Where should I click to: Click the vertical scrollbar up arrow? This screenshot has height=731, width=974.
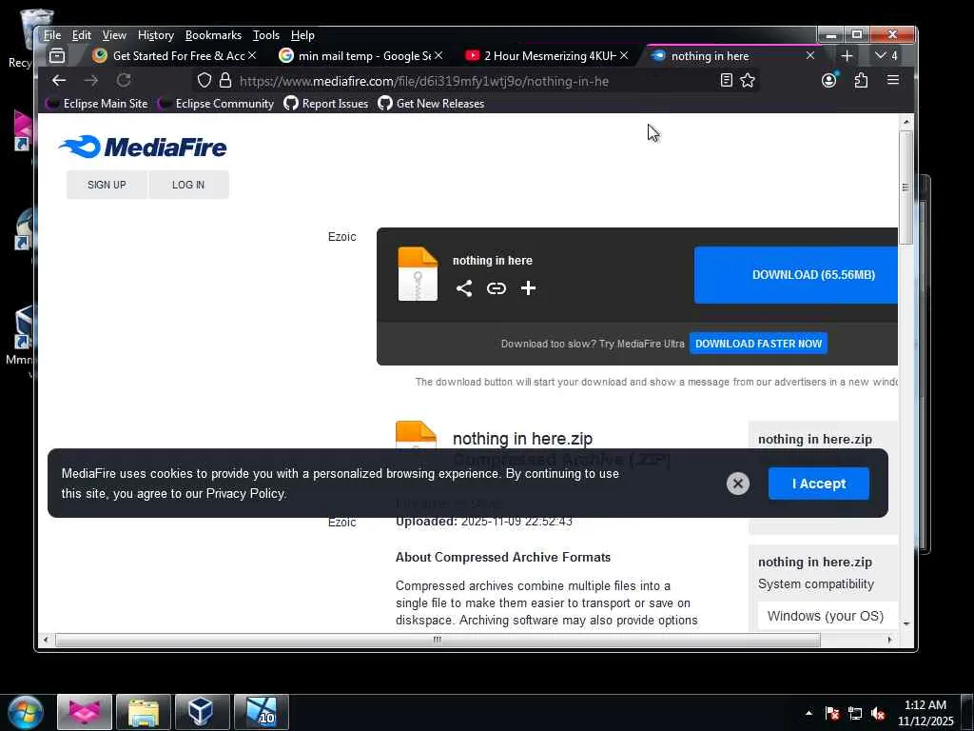pos(906,122)
